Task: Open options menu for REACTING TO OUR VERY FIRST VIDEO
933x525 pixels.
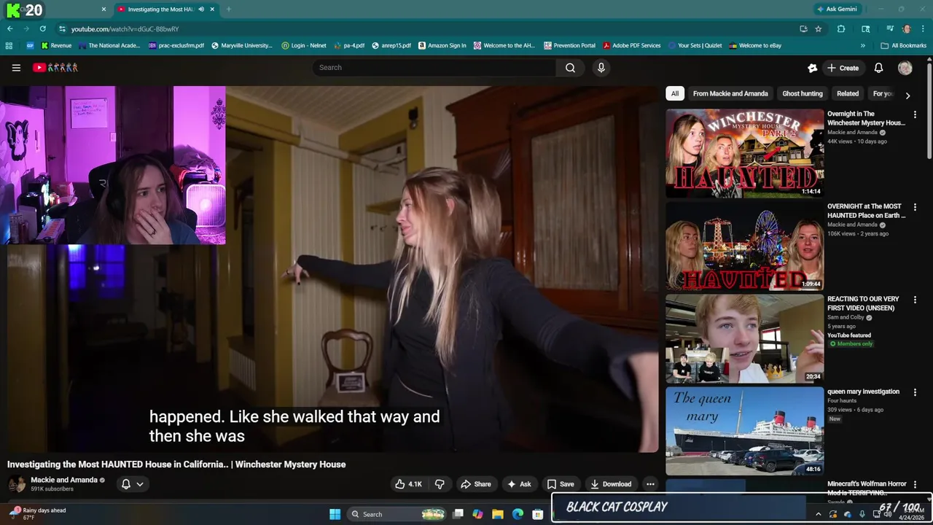Action: pos(915,300)
